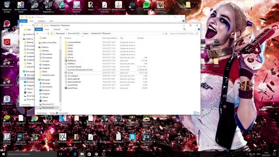Launch BlueStacks desktop shortcut
Screen dimensions: 279x157
[x=7, y=119]
